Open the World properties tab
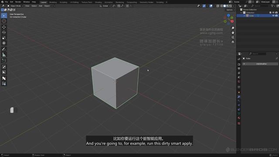 239,82
